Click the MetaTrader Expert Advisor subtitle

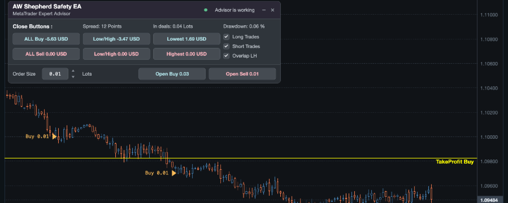[x=41, y=14]
